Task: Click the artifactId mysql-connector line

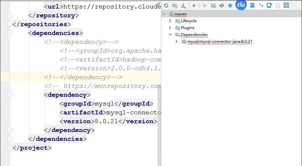Action: coord(110,113)
